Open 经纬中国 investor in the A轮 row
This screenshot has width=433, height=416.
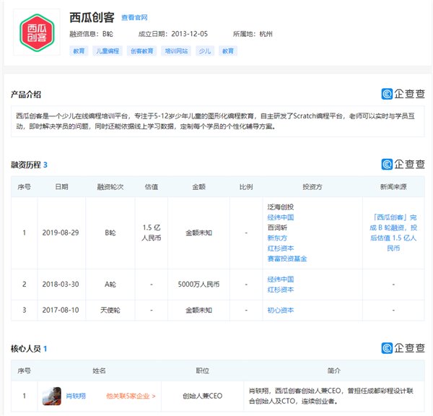point(281,279)
